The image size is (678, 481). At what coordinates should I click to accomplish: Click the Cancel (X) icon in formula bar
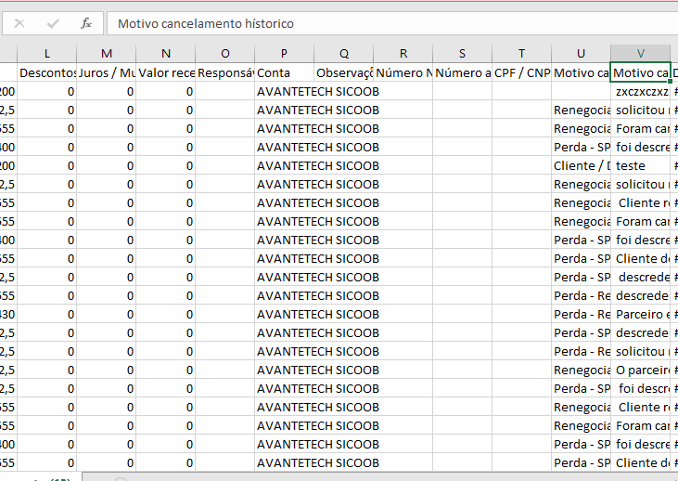pos(19,23)
